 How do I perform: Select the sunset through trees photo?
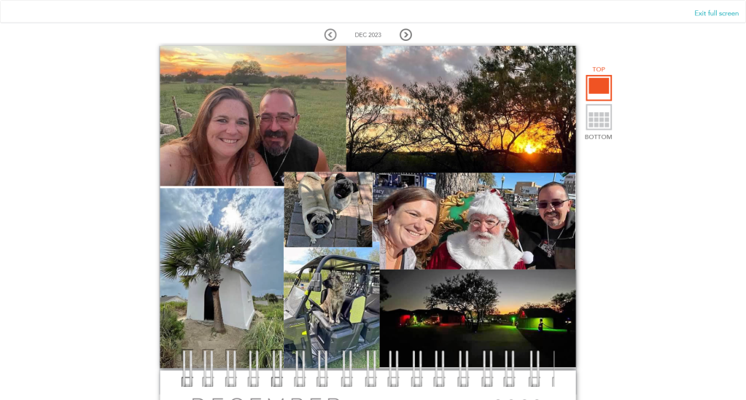[x=461, y=108]
